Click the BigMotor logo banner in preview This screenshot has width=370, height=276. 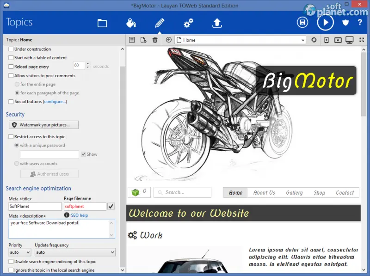[x=306, y=80]
